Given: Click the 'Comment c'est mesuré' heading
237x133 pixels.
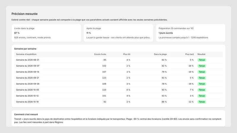Looking at the screenshot, I should [x=26, y=114].
